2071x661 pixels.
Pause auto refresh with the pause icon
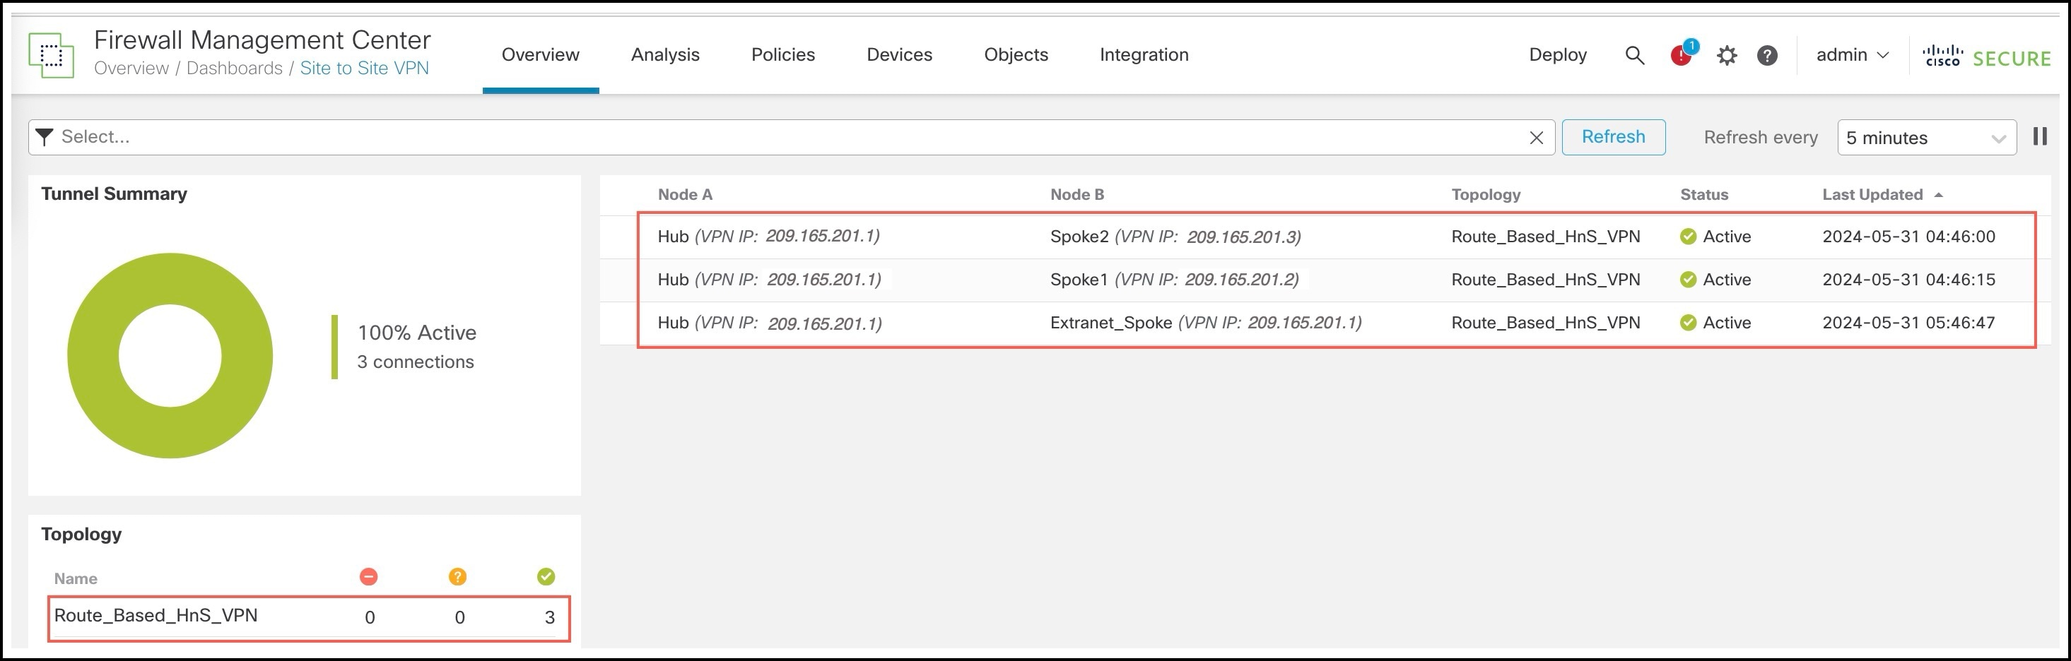2040,136
